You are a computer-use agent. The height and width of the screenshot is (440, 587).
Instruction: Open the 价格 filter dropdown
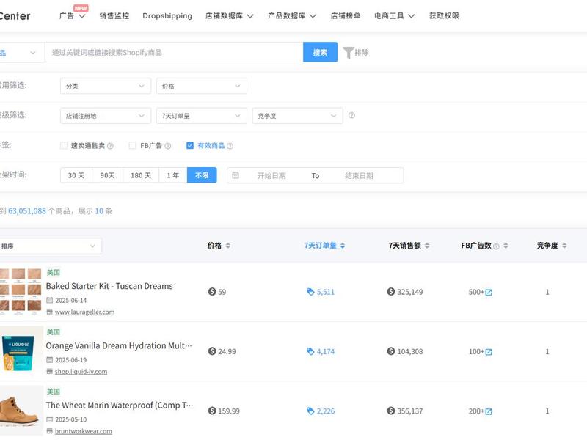[x=201, y=86]
